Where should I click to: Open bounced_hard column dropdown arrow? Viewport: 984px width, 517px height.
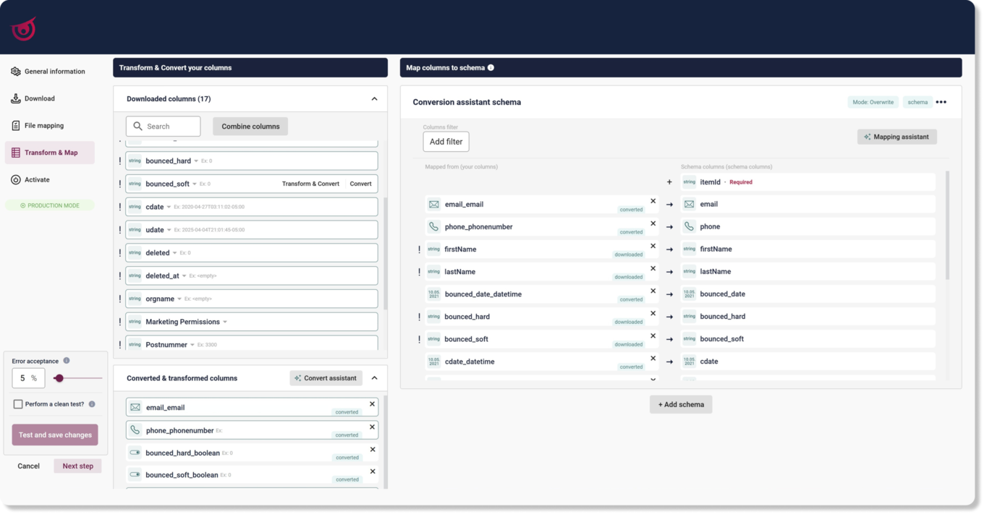pyautogui.click(x=196, y=161)
